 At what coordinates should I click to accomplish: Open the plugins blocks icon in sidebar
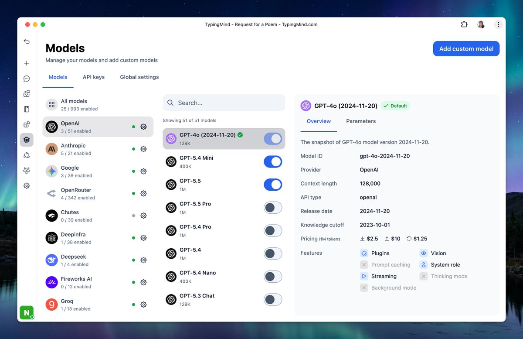point(27,124)
